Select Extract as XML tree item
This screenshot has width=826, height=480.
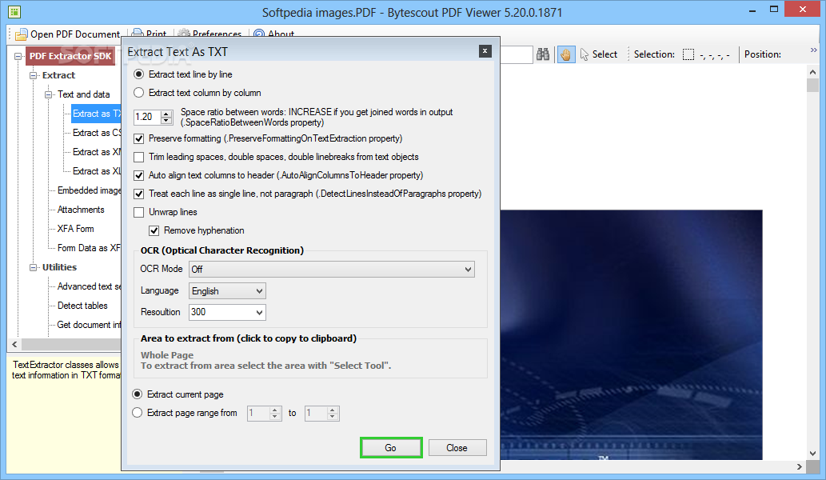click(97, 152)
